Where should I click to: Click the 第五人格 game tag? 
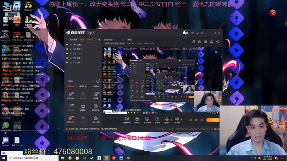[114, 43]
